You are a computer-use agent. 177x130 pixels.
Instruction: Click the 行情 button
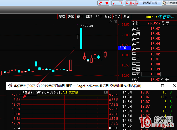104,3
